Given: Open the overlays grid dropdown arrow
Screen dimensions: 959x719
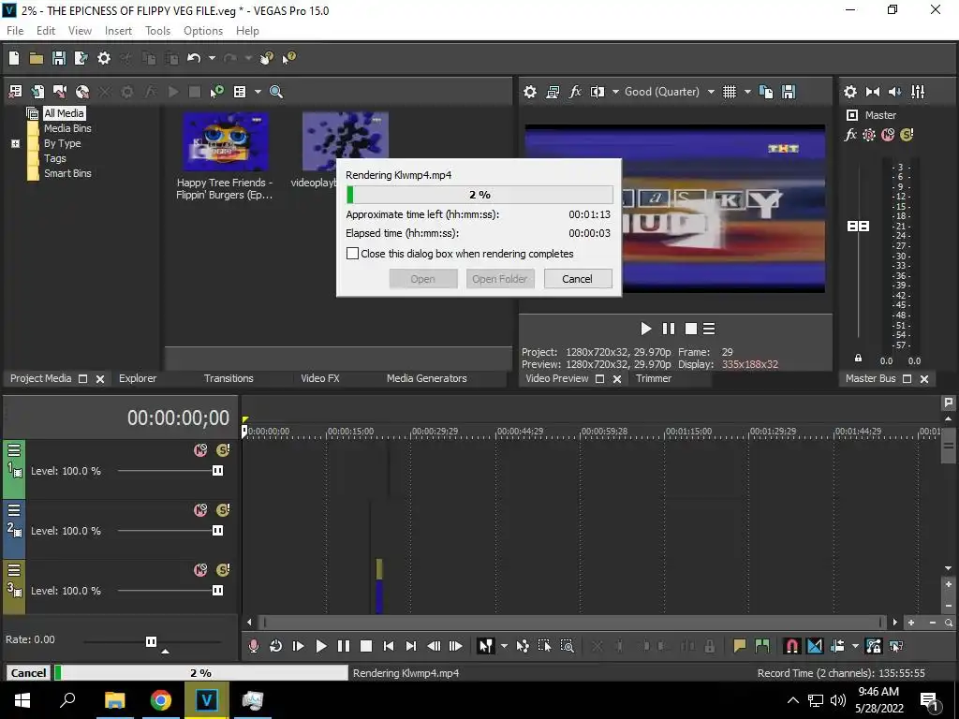Looking at the screenshot, I should point(747,92).
